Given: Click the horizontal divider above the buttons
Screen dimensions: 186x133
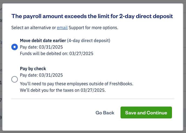Looking at the screenshot, I should tap(93, 99).
